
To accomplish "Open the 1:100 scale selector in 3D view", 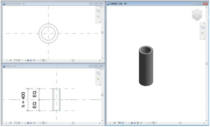I will point(113,123).
